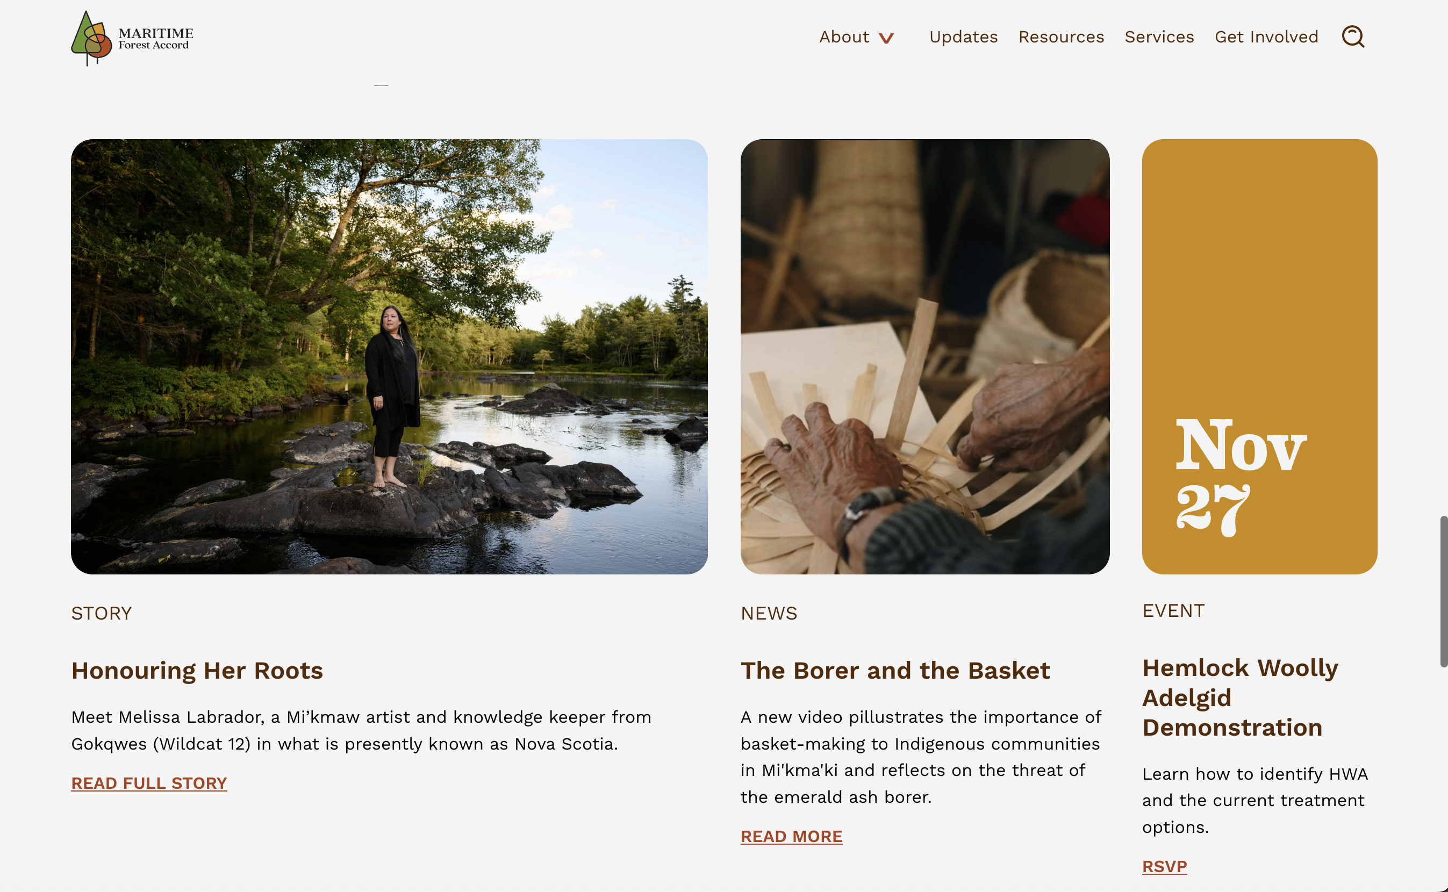Click the READ MORE link
Screen dimensions: 1448x892
coord(791,836)
